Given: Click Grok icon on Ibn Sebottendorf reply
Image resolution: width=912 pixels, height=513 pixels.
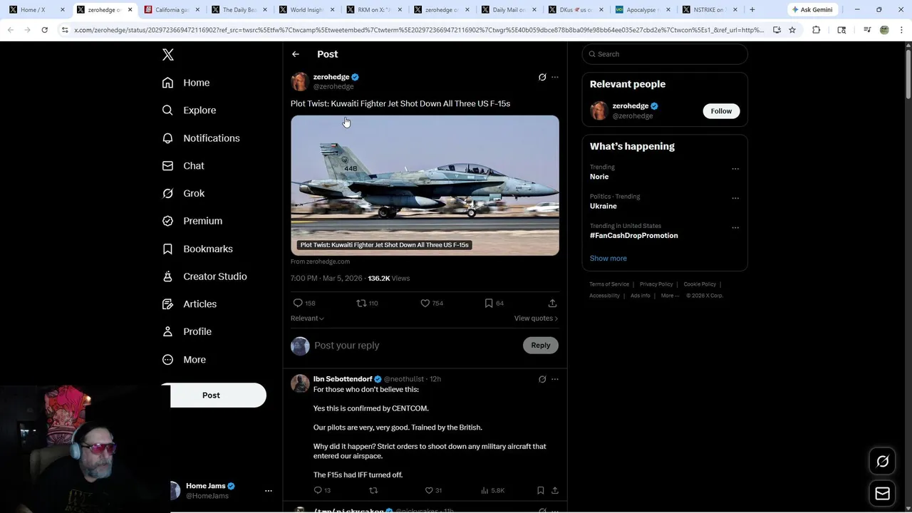Looking at the screenshot, I should (x=542, y=379).
